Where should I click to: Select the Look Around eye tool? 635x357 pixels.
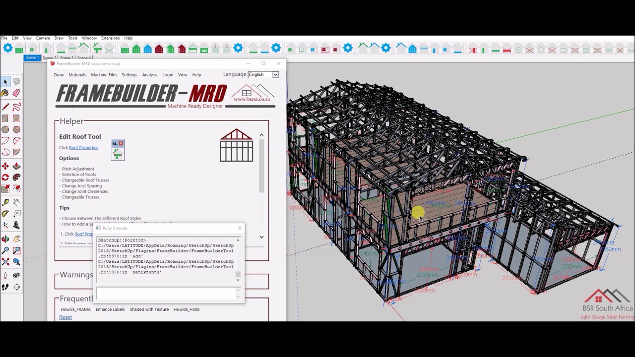16,276
